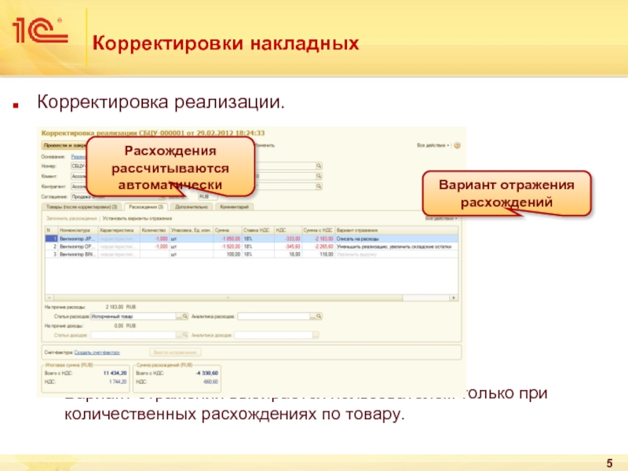The height and width of the screenshot is (471, 628).
Task: Click search icon in Номер row field
Action: [x=319, y=166]
